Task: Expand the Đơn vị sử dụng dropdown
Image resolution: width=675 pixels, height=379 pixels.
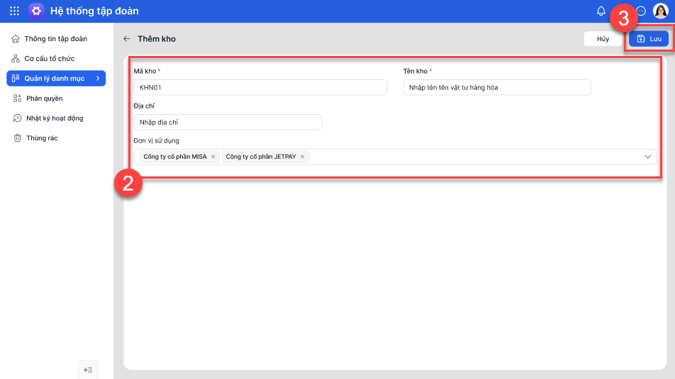Action: (x=647, y=157)
